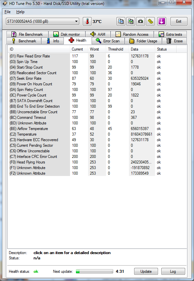
Task: Click the copy screenshot to clipboard icon
Action: [x=131, y=22]
